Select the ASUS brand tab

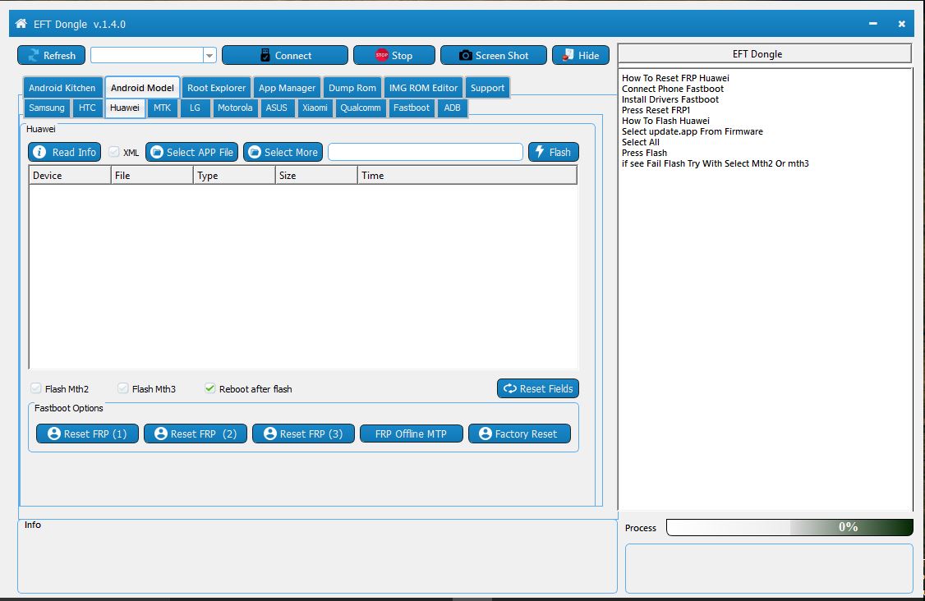277,108
